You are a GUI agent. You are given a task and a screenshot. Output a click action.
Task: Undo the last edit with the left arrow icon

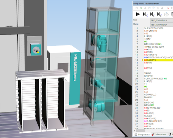pos(158,8)
